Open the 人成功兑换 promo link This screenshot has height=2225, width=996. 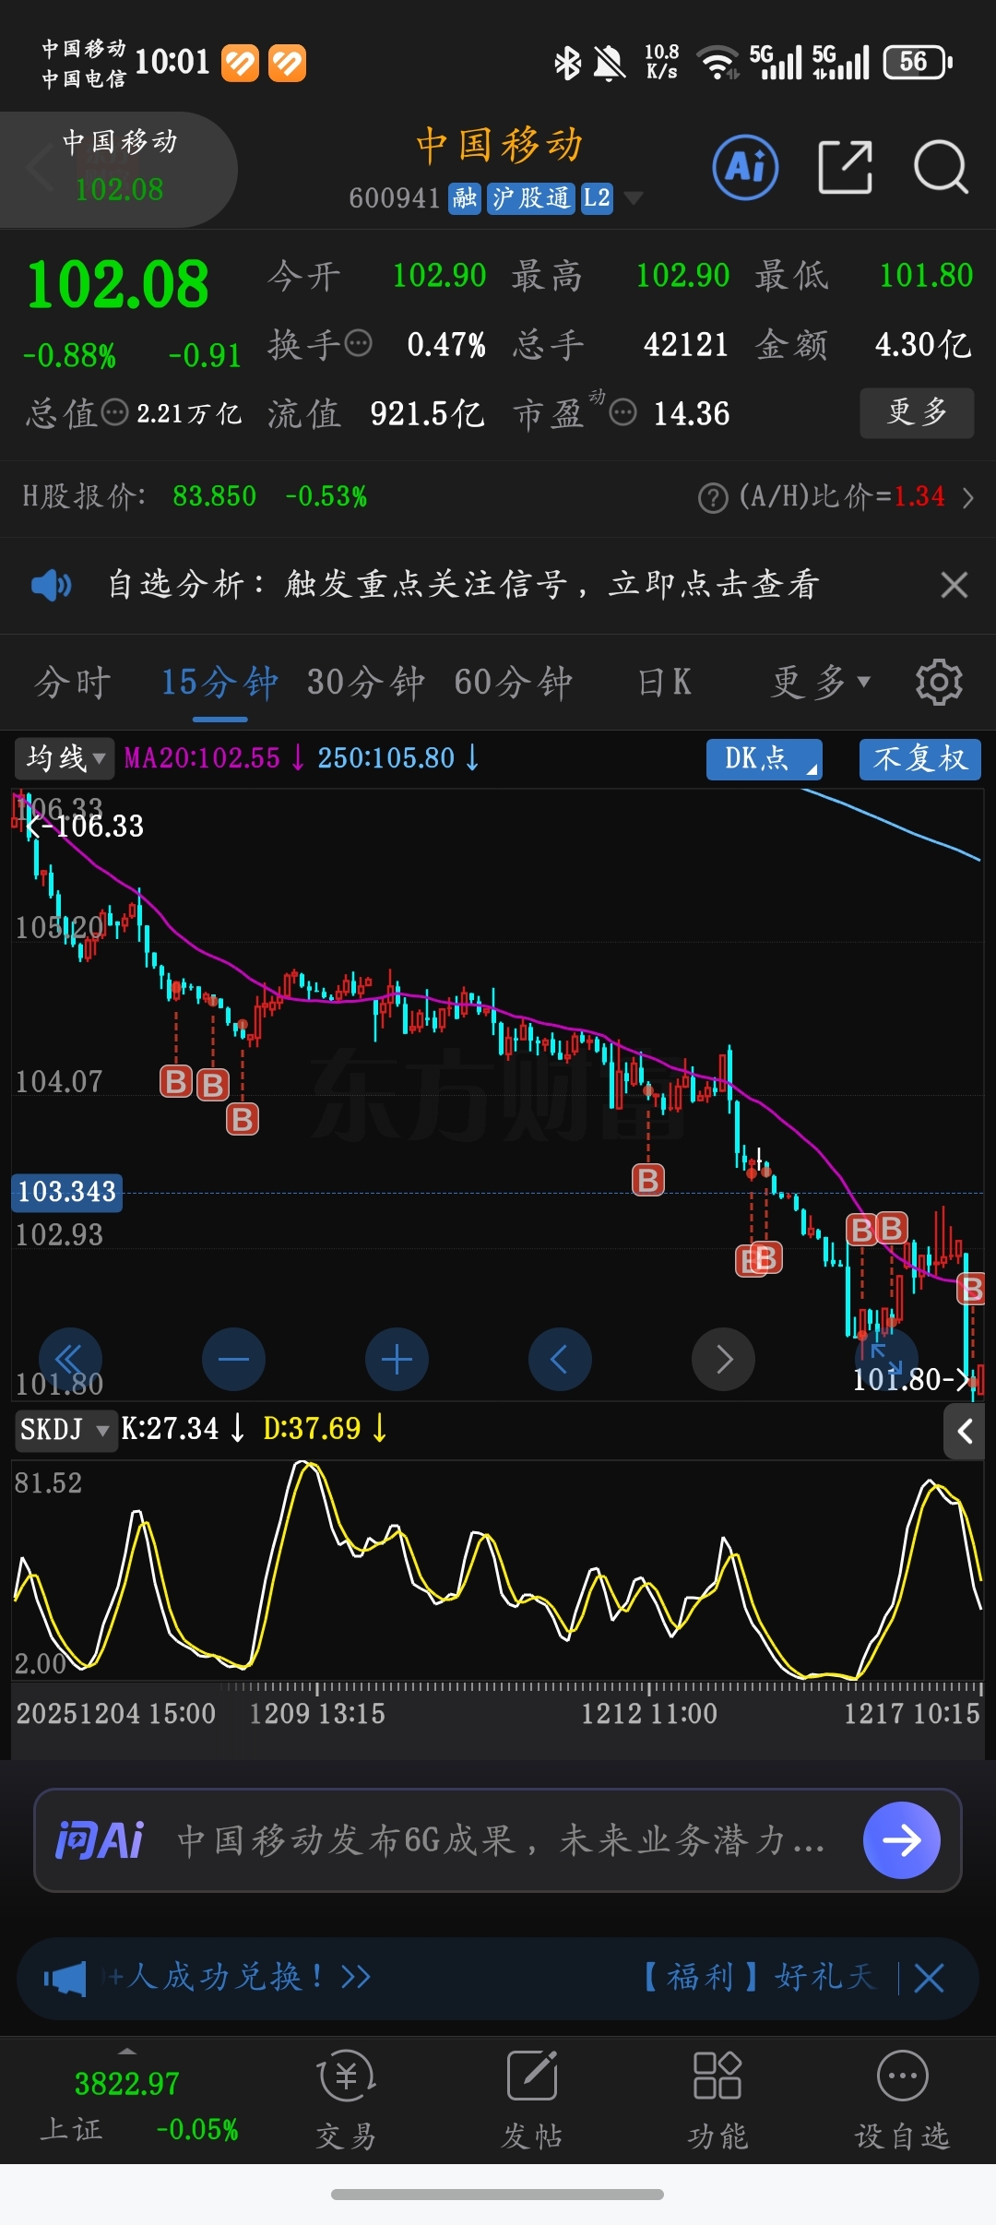pos(238,1978)
